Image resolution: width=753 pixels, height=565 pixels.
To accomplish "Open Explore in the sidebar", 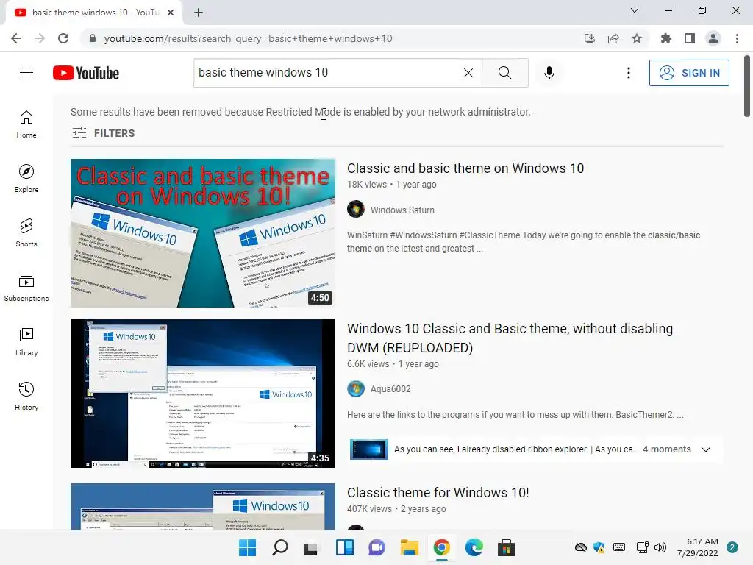I will (x=26, y=178).
